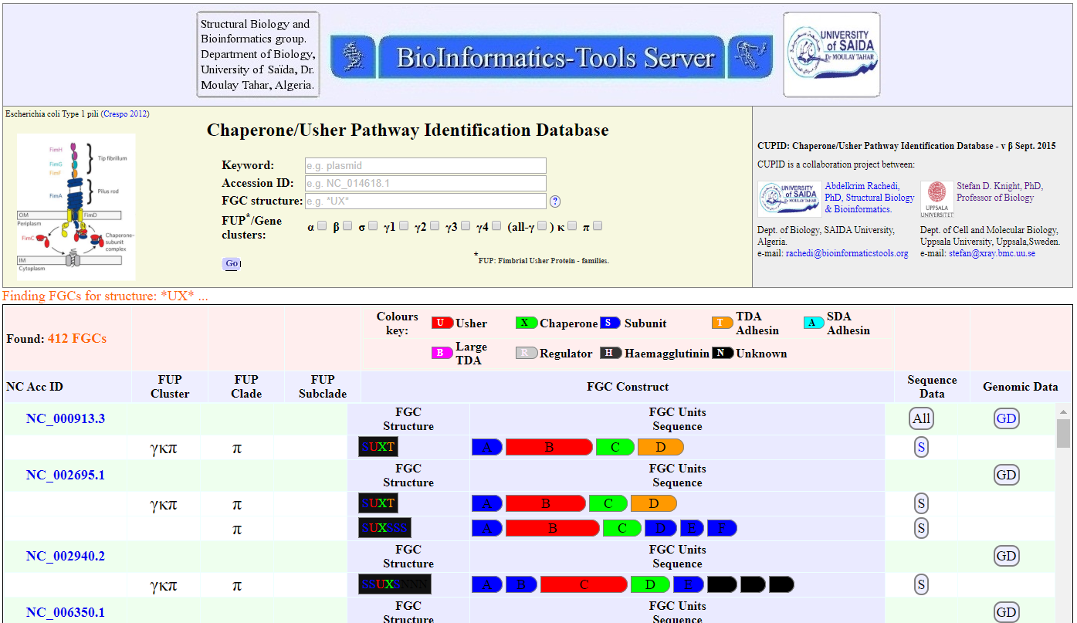
Task: Tick the π cluster checkbox
Action: (x=598, y=226)
